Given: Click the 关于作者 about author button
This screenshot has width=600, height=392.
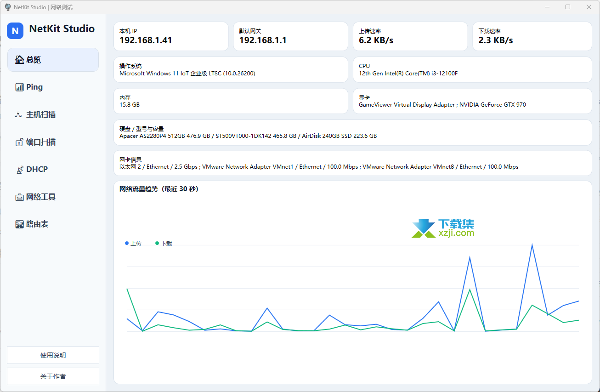Looking at the screenshot, I should [53, 376].
